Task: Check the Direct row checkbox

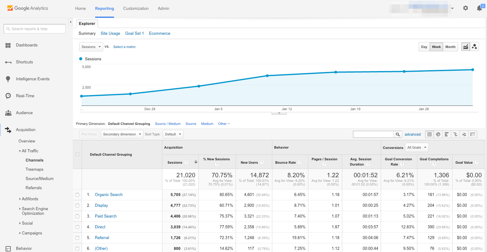Action: tap(77, 227)
